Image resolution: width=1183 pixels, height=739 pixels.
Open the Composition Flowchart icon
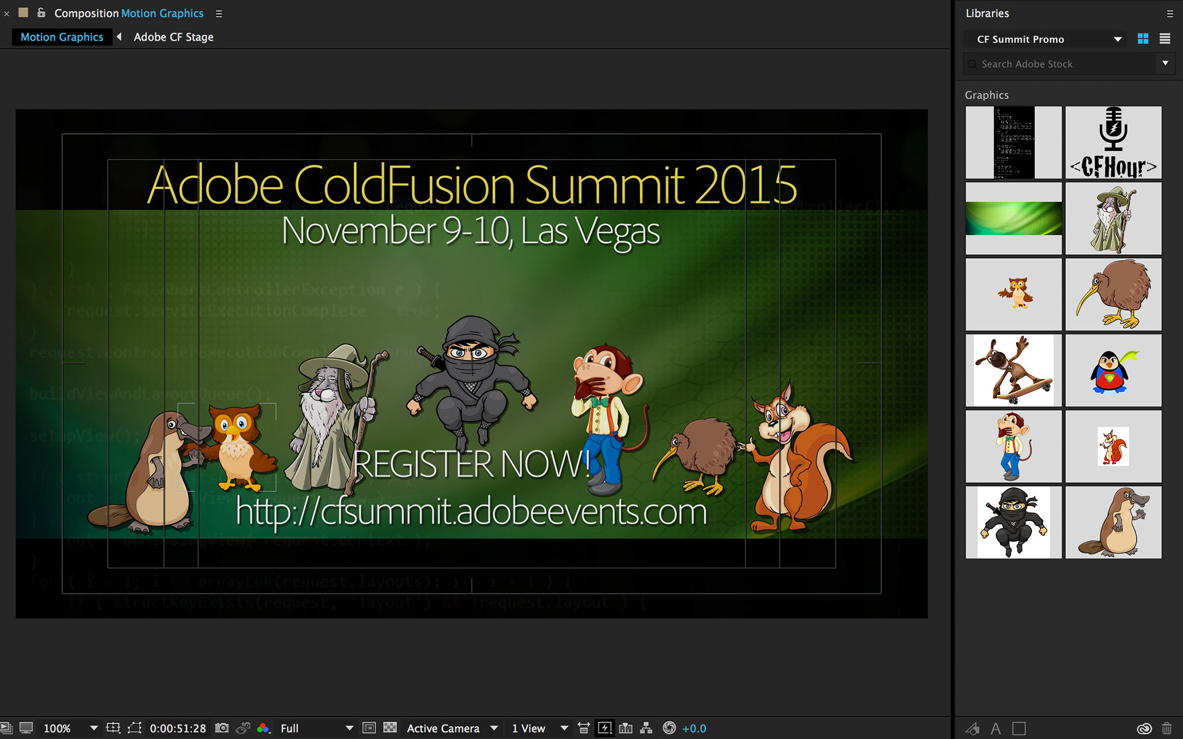(646, 728)
